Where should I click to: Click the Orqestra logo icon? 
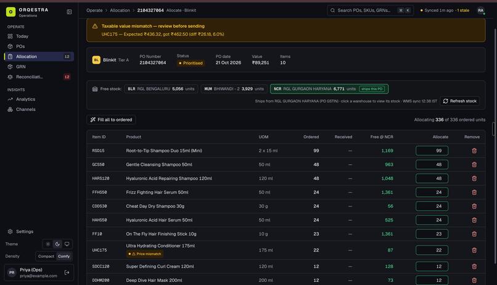pyautogui.click(x=10, y=12)
